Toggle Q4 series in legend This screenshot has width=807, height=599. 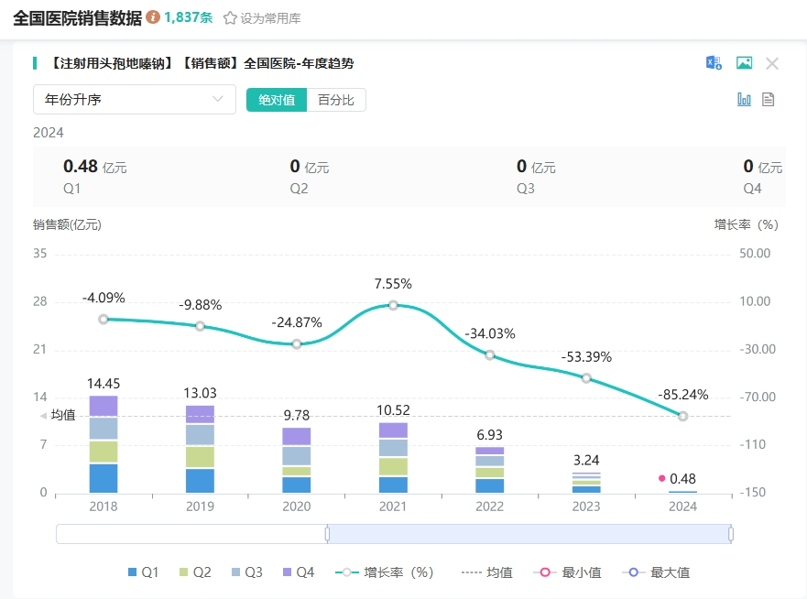click(x=298, y=572)
